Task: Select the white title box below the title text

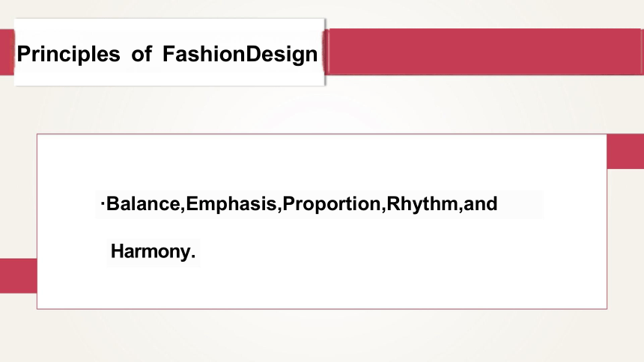Action: [169, 77]
